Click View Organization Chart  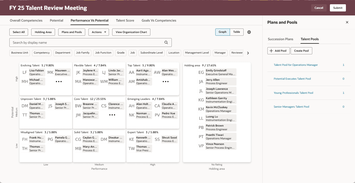tap(131, 32)
